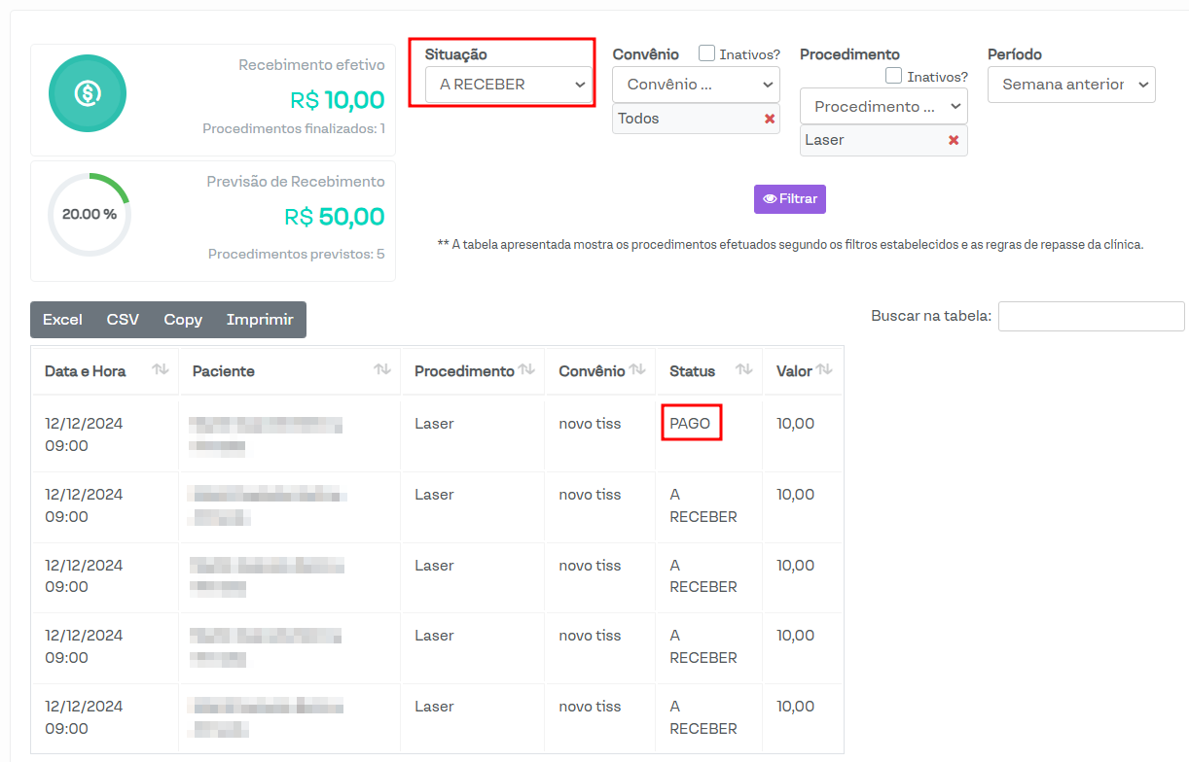Open the Procedimento dropdown

click(x=883, y=106)
